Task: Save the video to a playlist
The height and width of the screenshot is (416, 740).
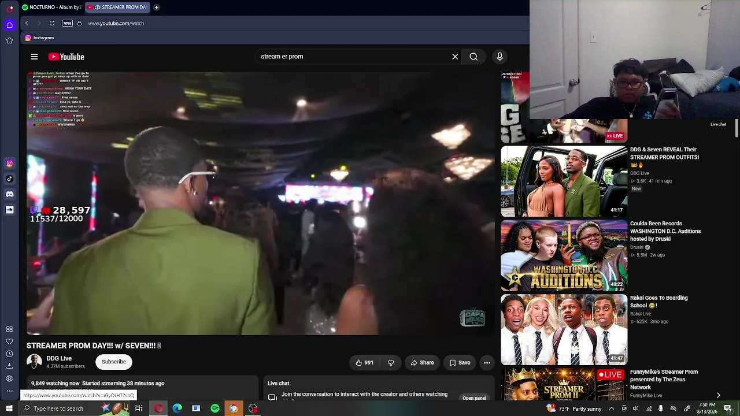Action: tap(460, 363)
